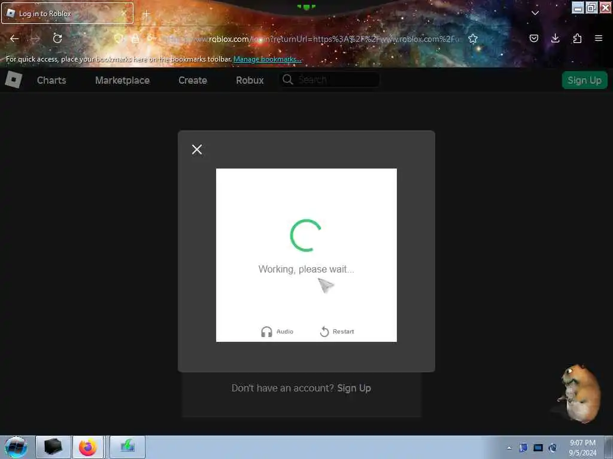Reload the current page

point(57,38)
